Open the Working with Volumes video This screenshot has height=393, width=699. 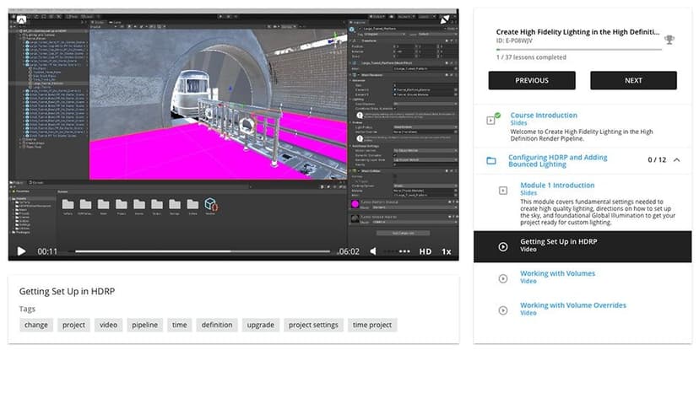pos(557,273)
